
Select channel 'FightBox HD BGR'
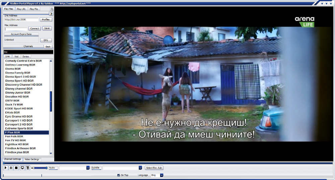click(17, 145)
